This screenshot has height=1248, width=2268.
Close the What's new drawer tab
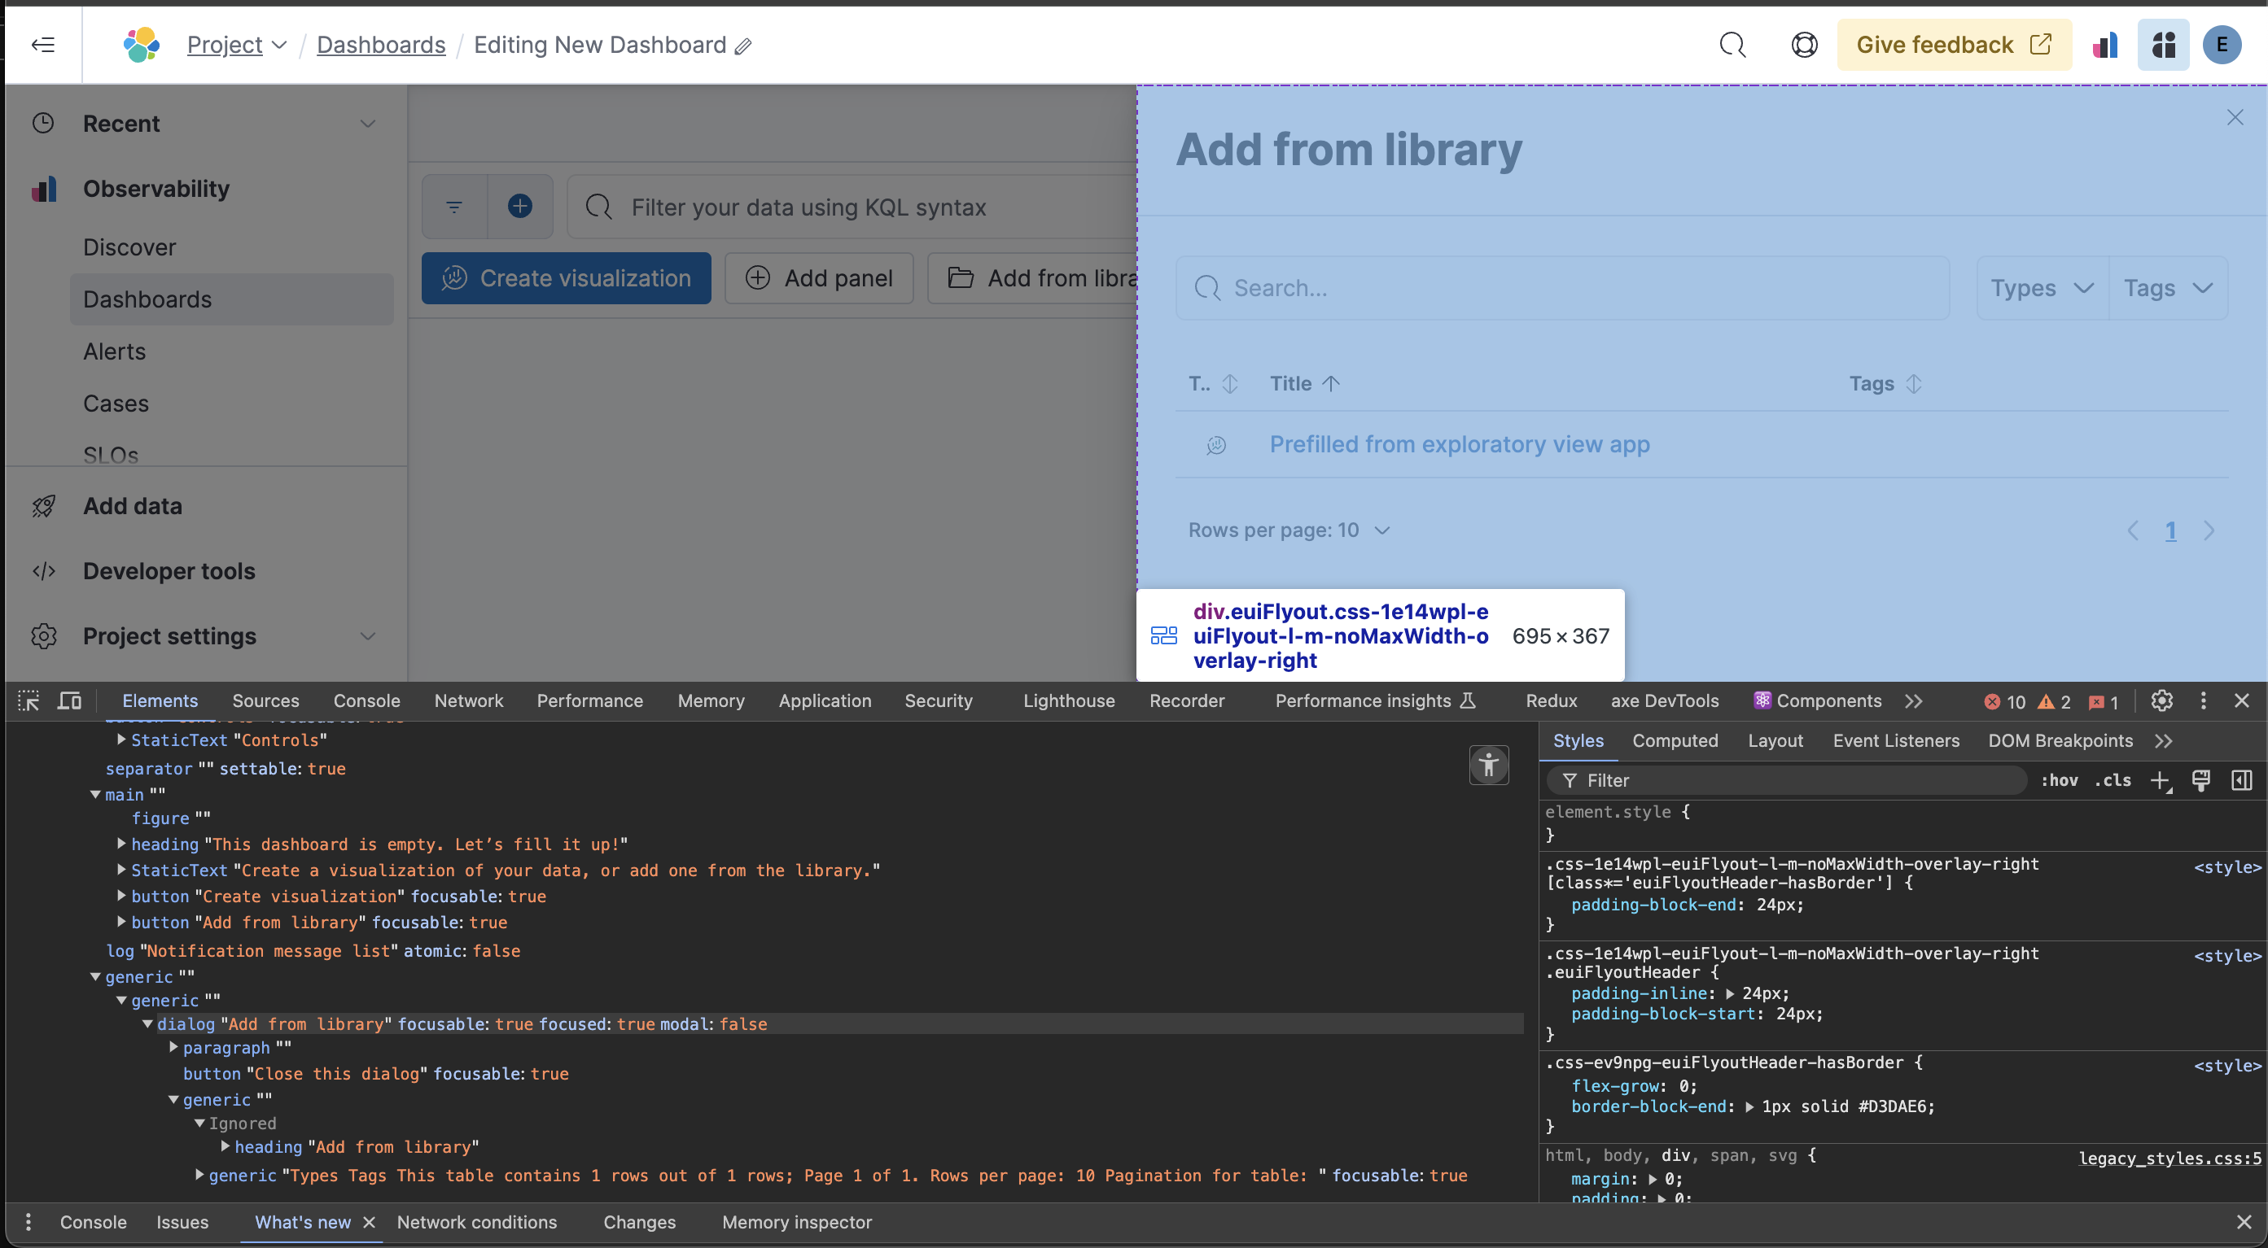pos(369,1222)
